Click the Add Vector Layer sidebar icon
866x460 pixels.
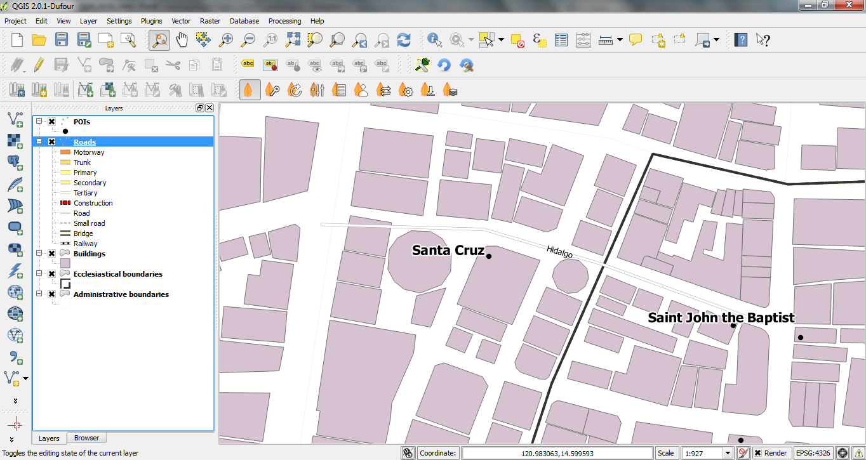click(15, 119)
